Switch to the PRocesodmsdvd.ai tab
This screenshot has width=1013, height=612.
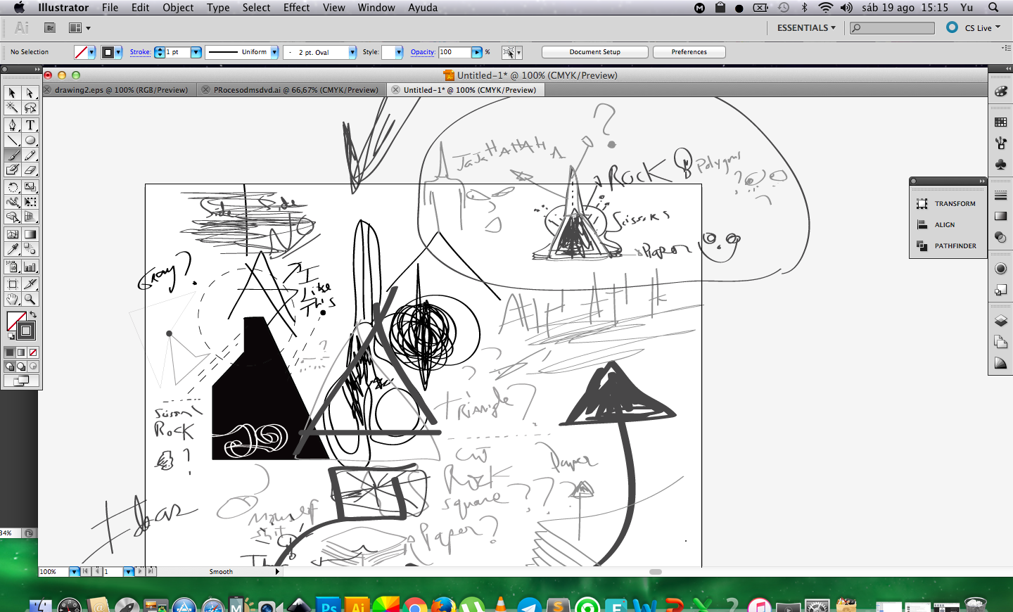295,90
